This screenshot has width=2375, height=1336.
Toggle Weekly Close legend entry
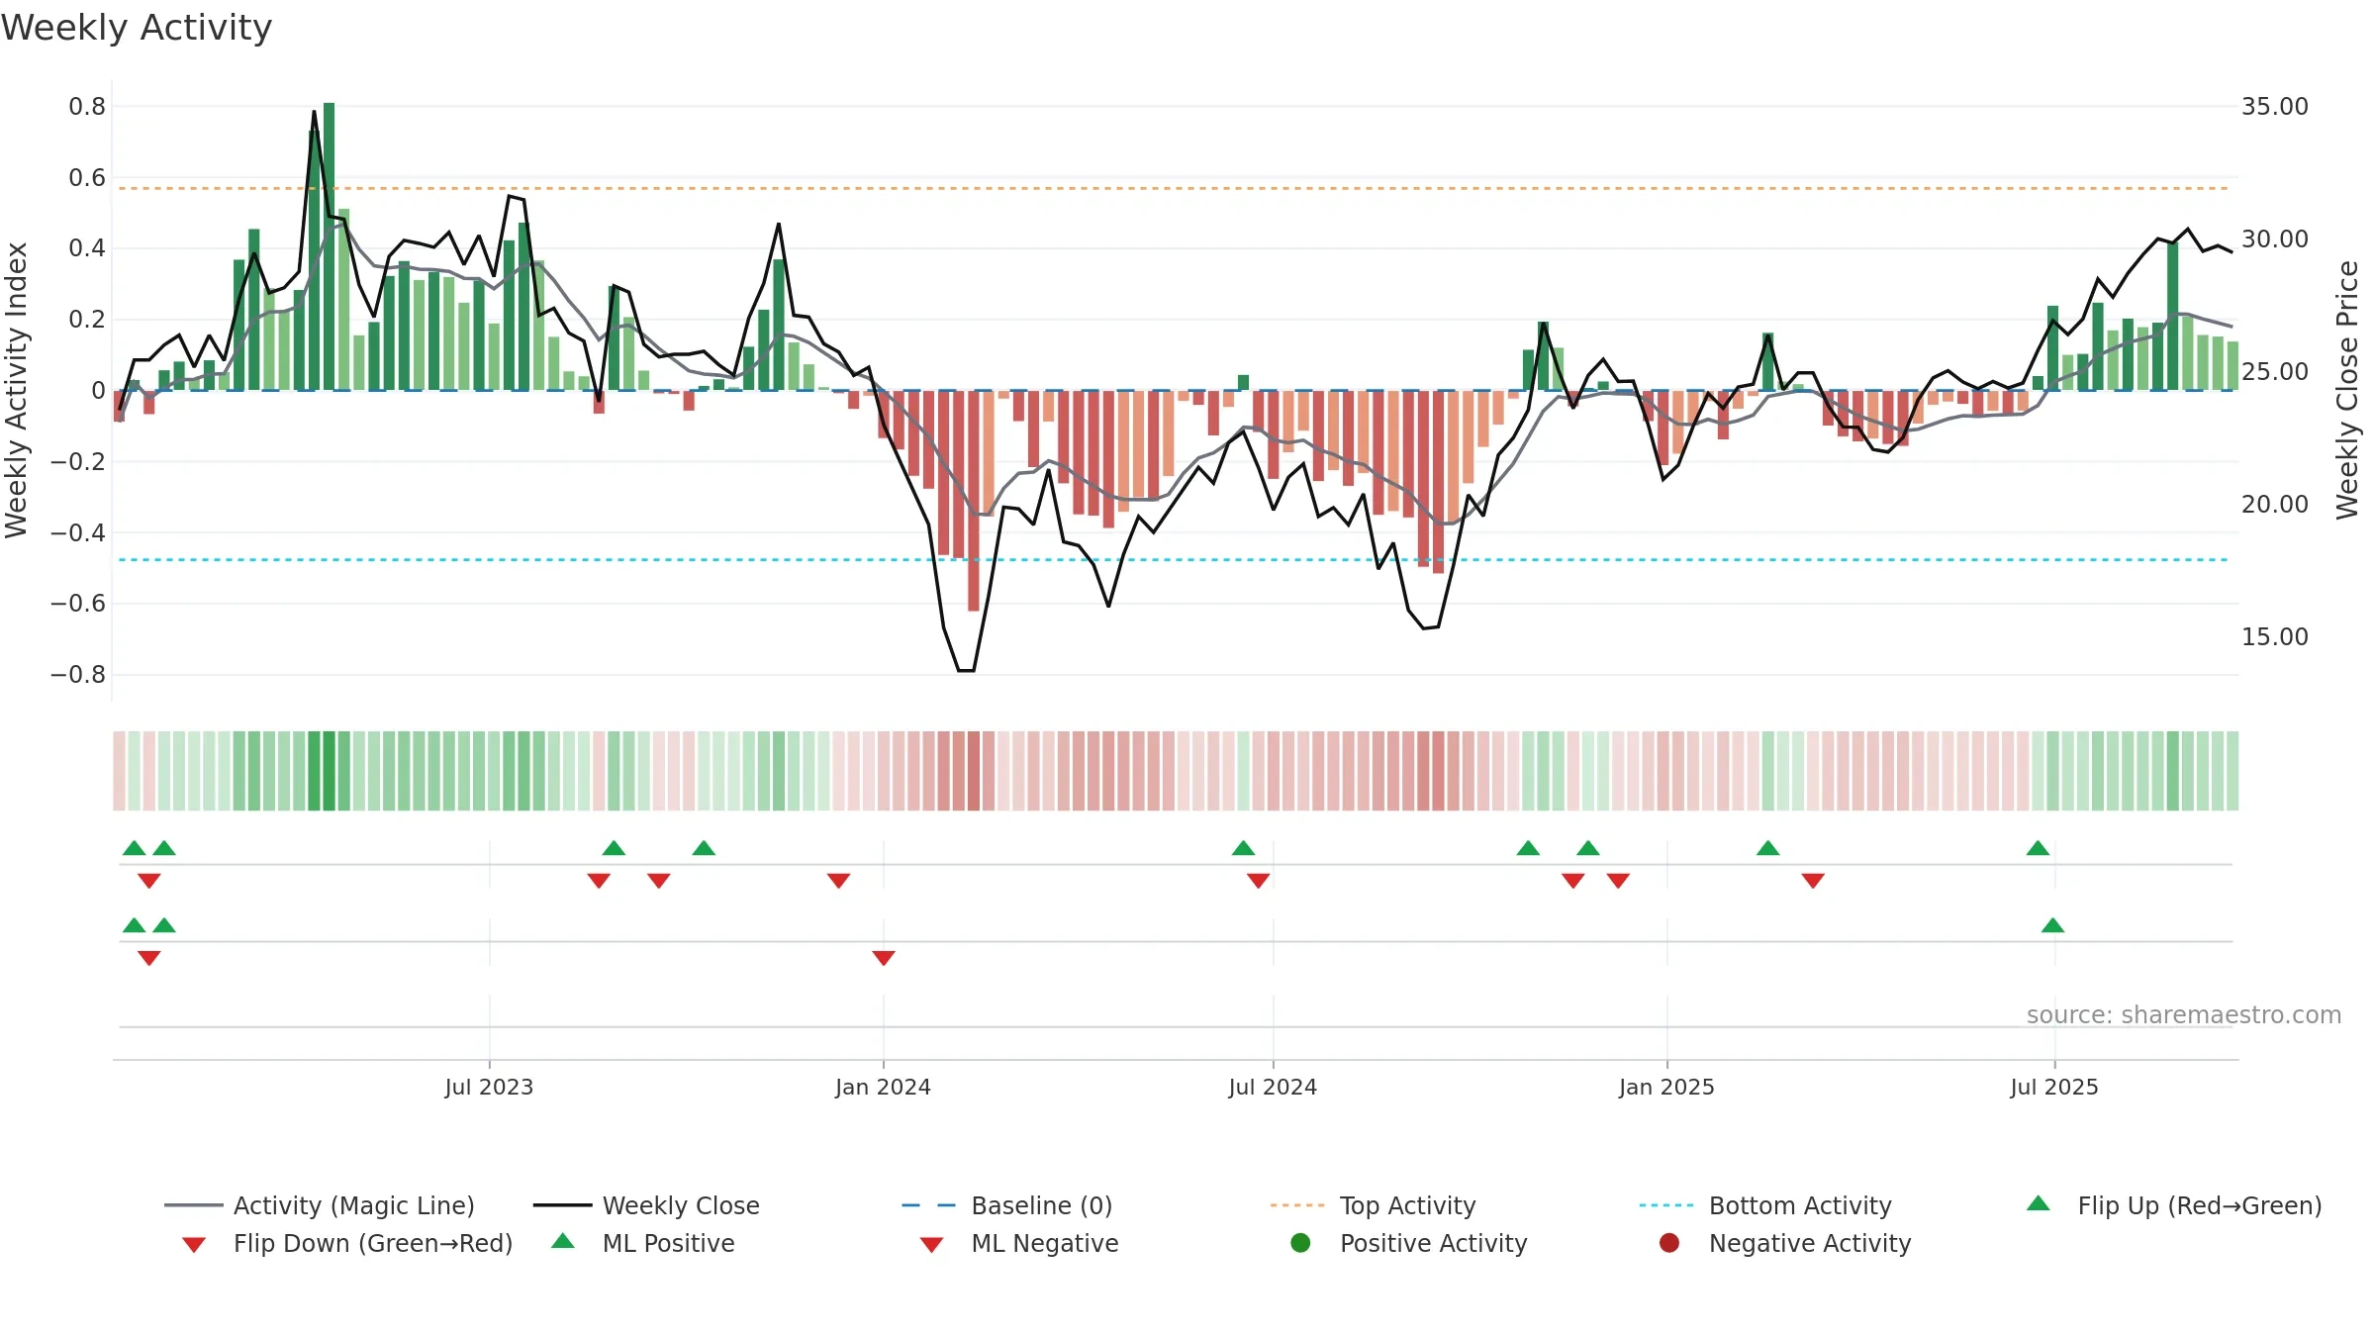point(646,1205)
